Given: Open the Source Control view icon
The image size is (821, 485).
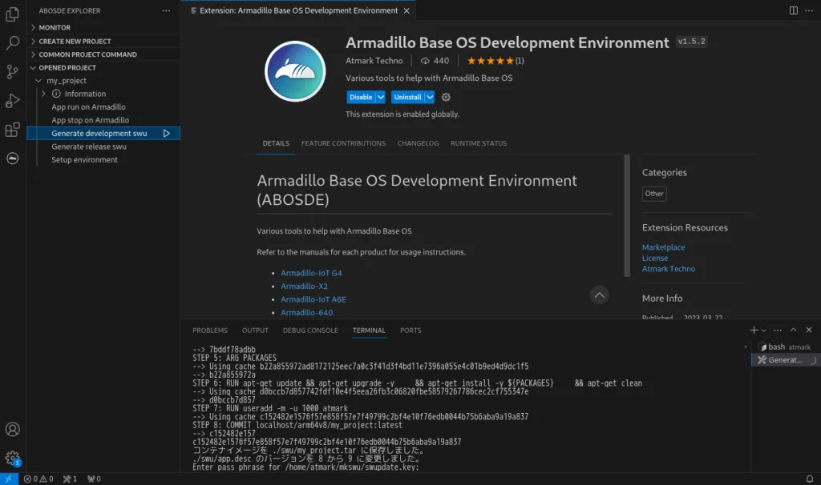Looking at the screenshot, I should pos(12,72).
